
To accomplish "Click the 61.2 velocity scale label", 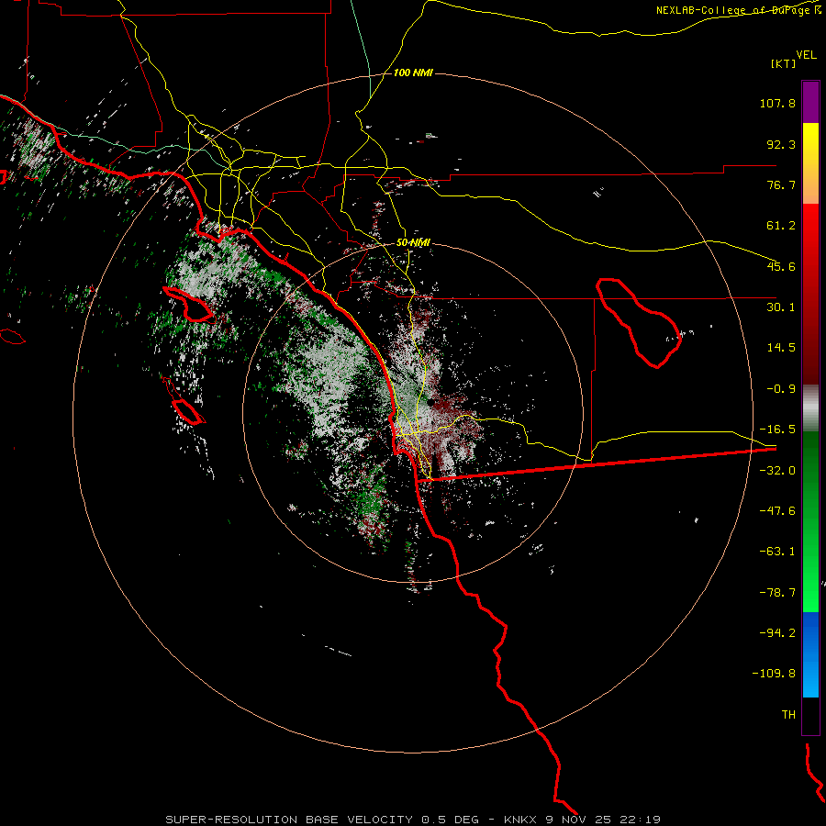I will point(781,226).
